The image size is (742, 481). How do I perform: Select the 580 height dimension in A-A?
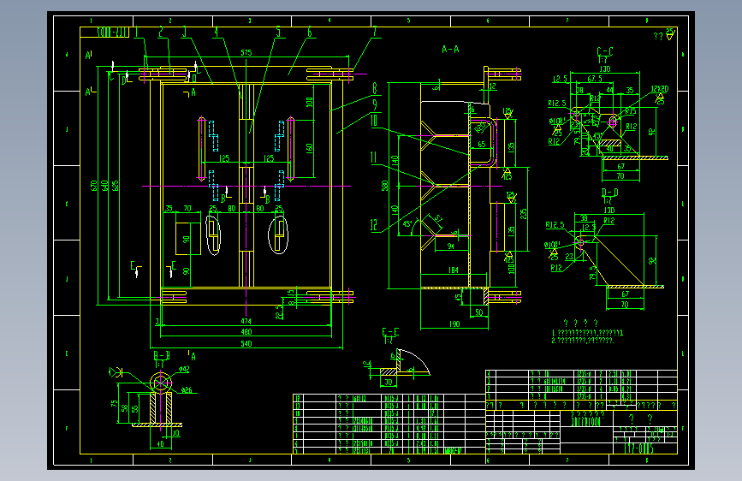coord(384,186)
